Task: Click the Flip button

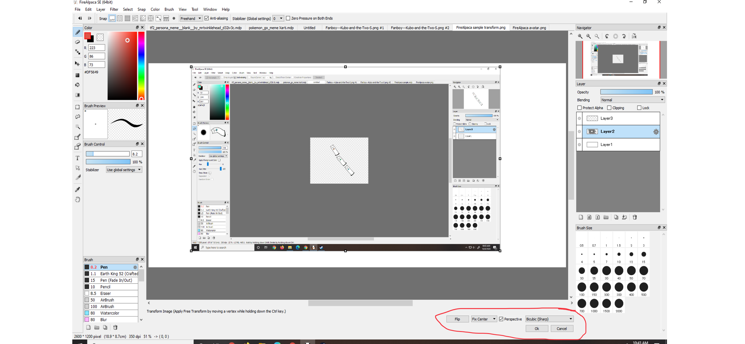Action: 457,319
